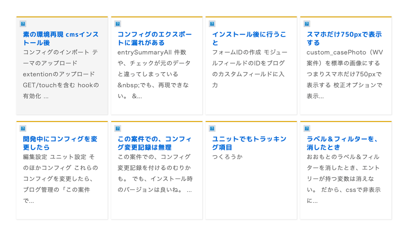Click the image icon above インストール後に行うこと
The image size is (409, 227).
(x=212, y=24)
